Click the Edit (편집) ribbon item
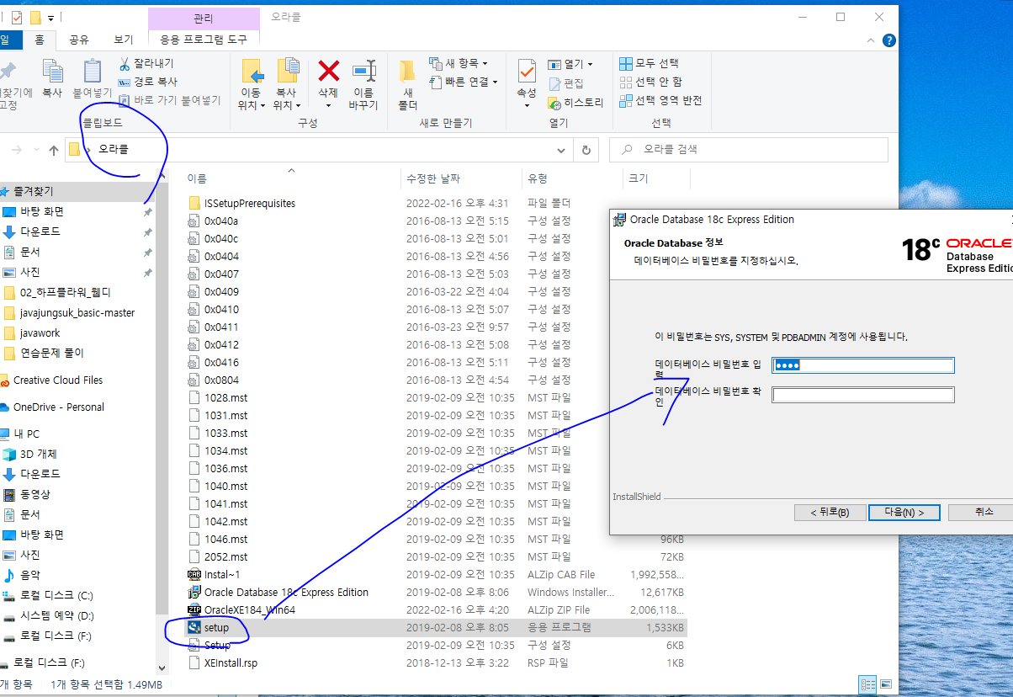 [x=566, y=83]
